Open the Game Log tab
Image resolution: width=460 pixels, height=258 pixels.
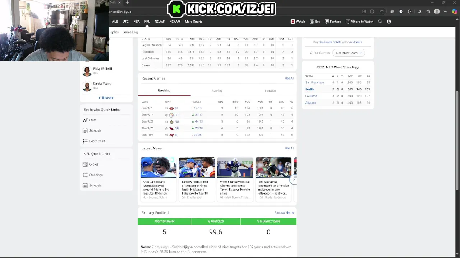pos(130,32)
